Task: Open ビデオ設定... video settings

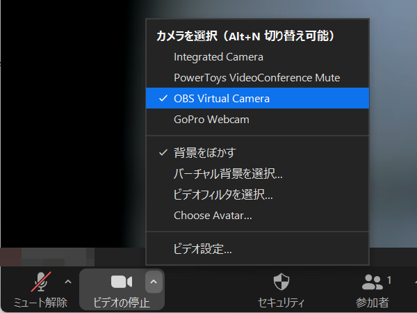Action: pos(257,249)
